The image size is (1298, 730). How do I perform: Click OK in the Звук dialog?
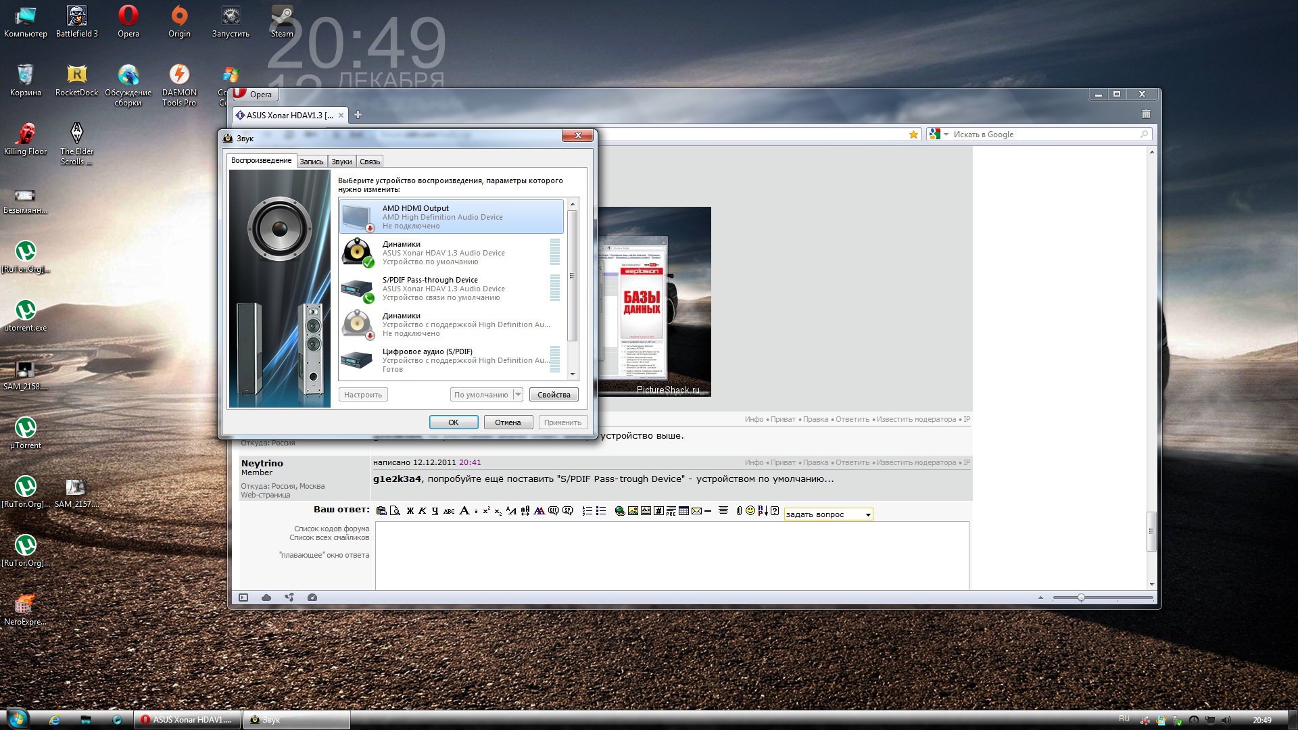(454, 422)
